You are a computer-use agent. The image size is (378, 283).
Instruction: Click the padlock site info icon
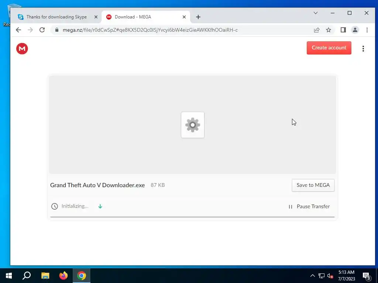click(x=57, y=30)
